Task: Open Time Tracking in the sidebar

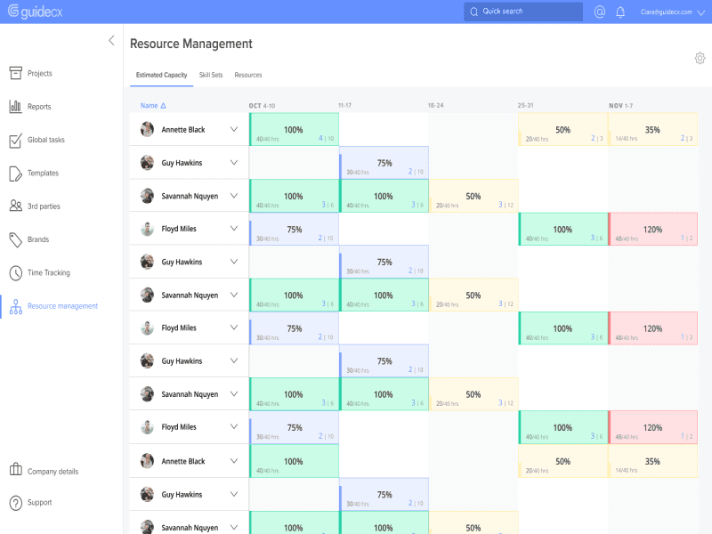Action: point(49,273)
